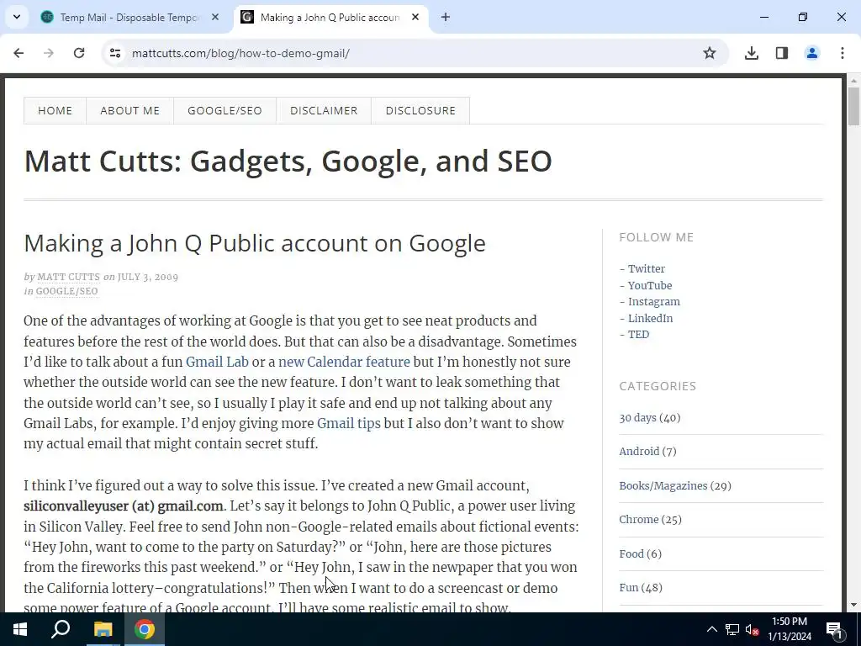Open a new tab with plus button
The image size is (861, 646).
(x=446, y=17)
